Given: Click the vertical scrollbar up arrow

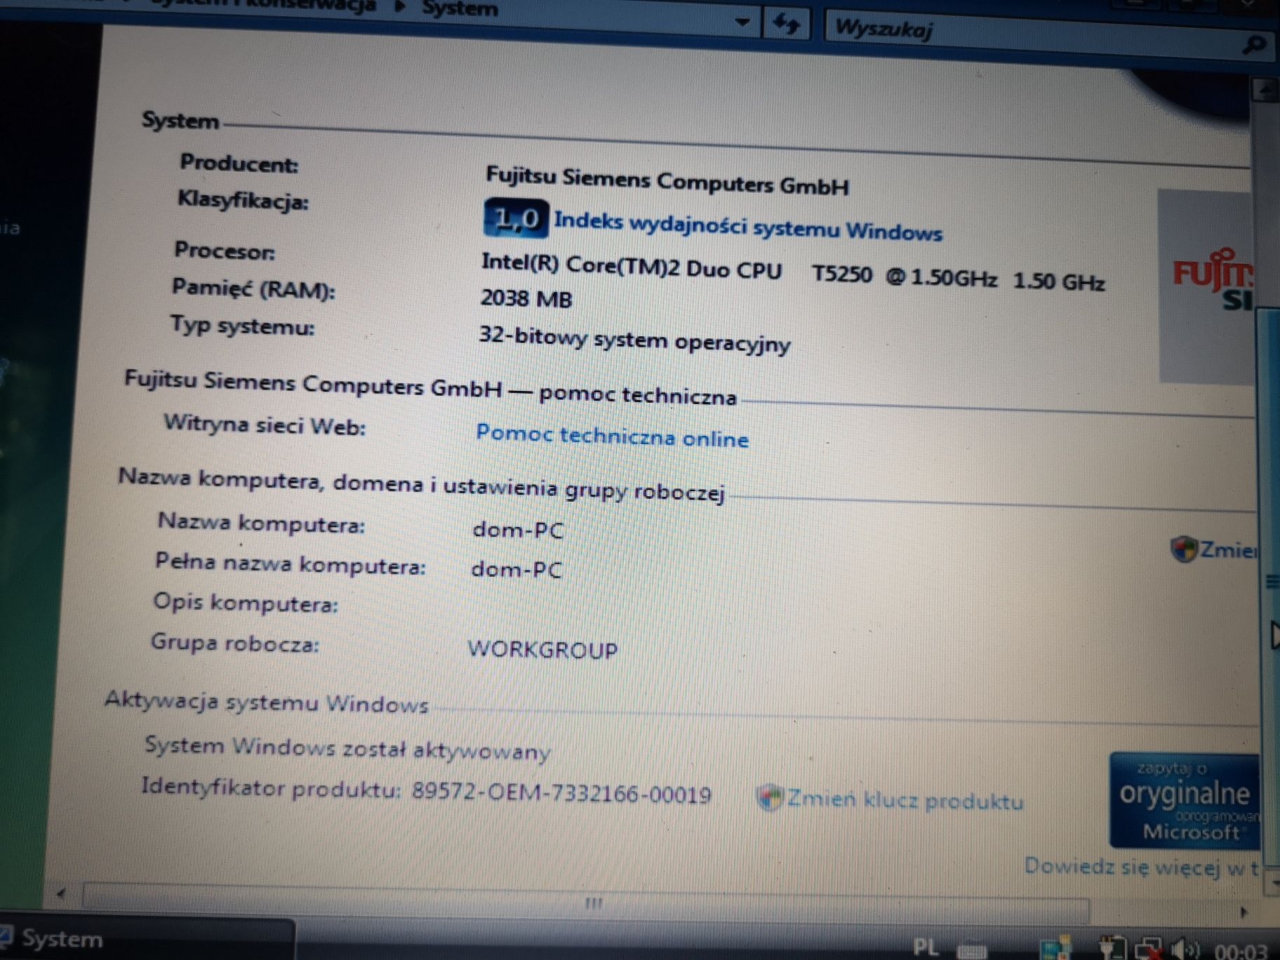Looking at the screenshot, I should pyautogui.click(x=1267, y=91).
